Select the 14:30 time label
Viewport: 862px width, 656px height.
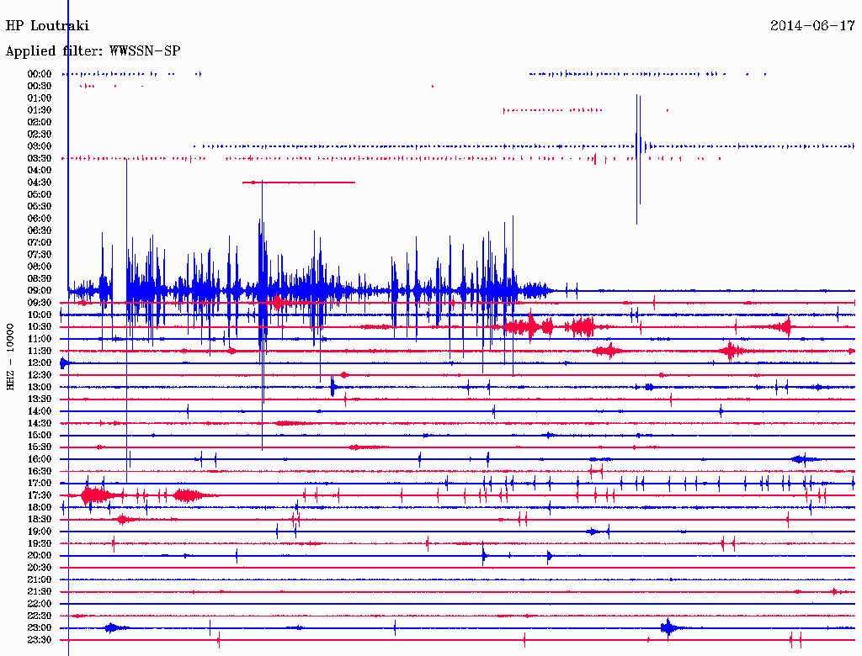coord(40,423)
